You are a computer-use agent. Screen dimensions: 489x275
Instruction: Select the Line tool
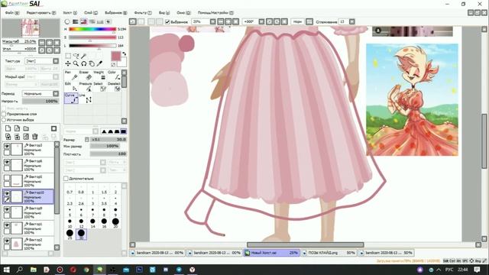click(x=86, y=99)
